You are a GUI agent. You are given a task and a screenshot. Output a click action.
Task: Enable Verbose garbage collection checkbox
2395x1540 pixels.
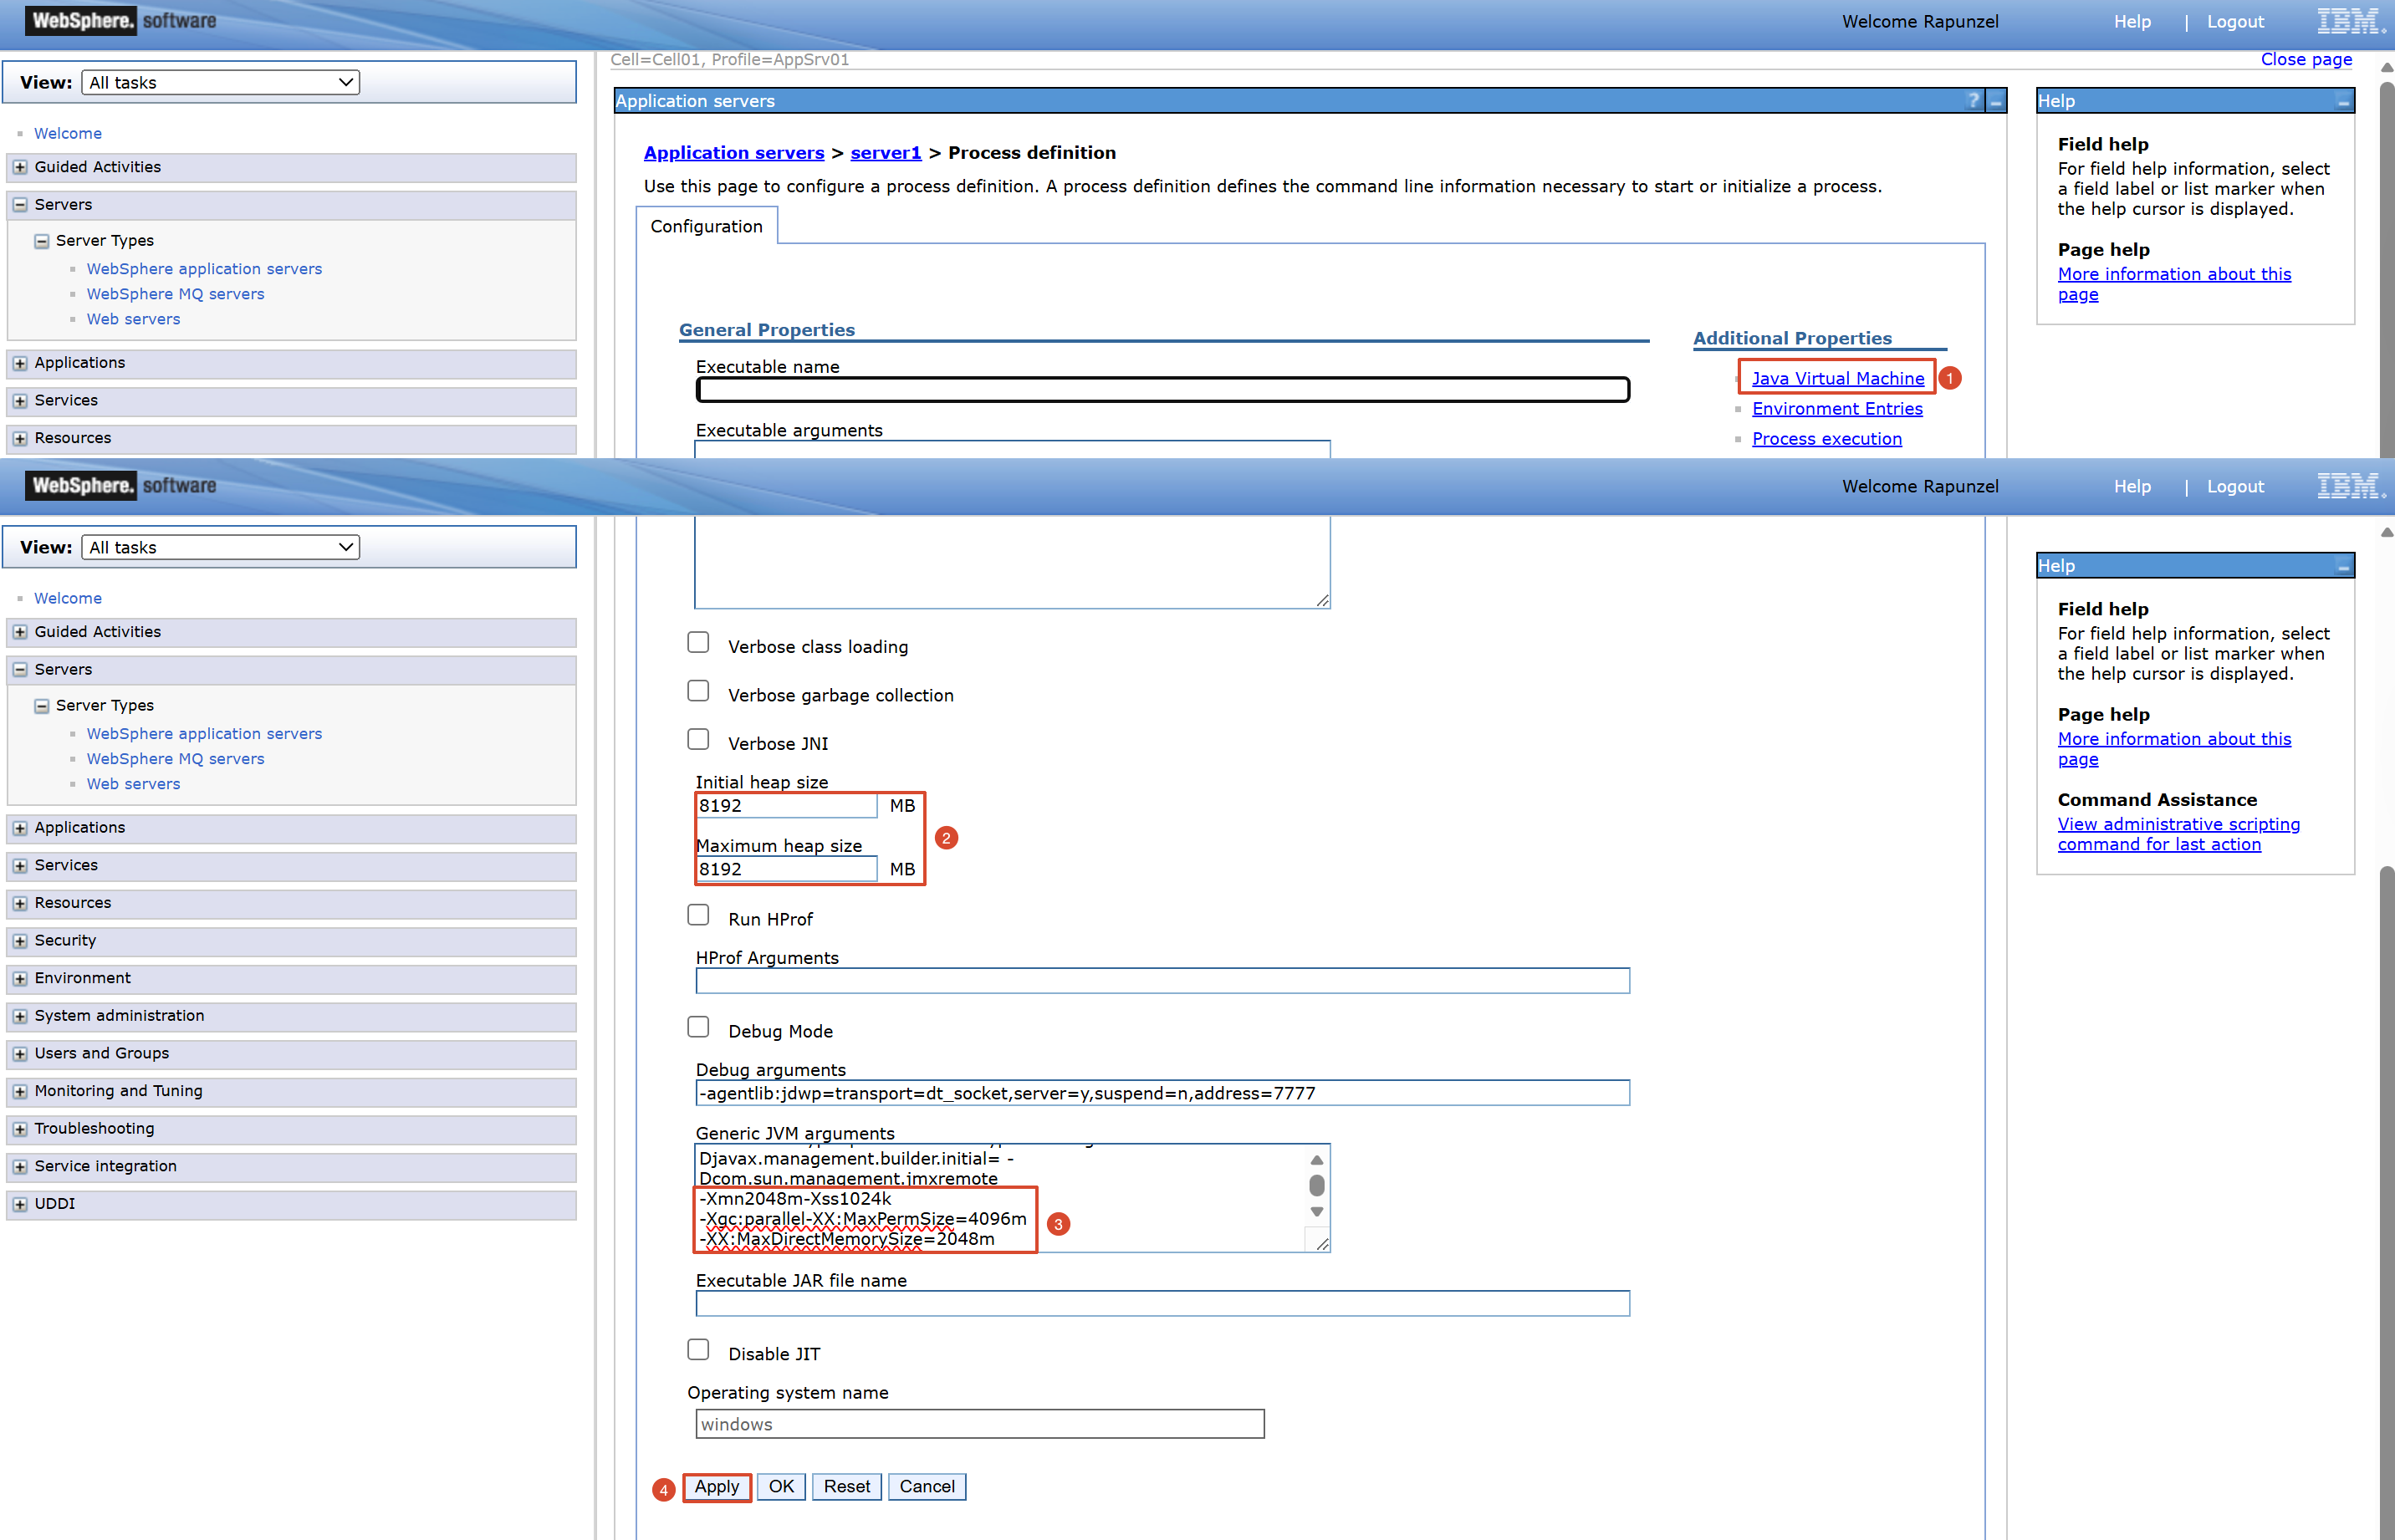pos(698,691)
